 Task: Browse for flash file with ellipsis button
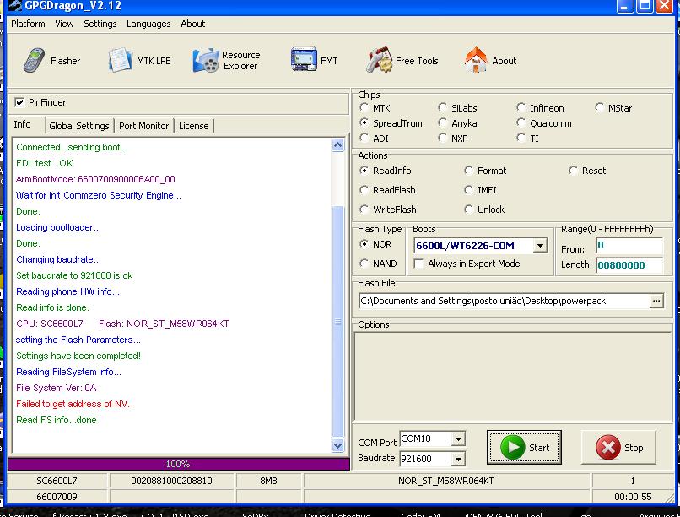click(x=656, y=301)
